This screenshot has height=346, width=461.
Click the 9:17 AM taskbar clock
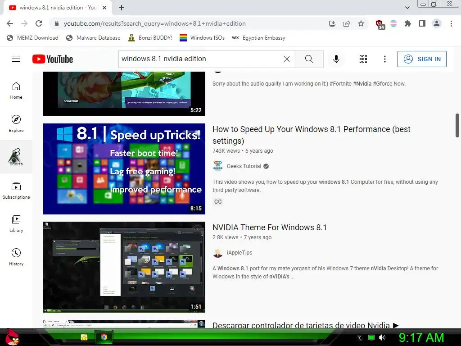421,337
